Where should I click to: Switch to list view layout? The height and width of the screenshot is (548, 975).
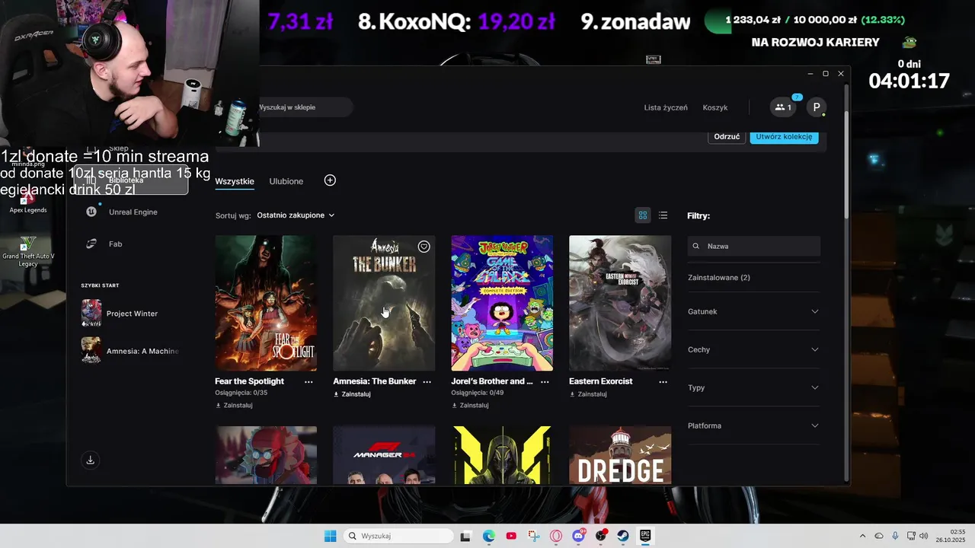pos(663,215)
